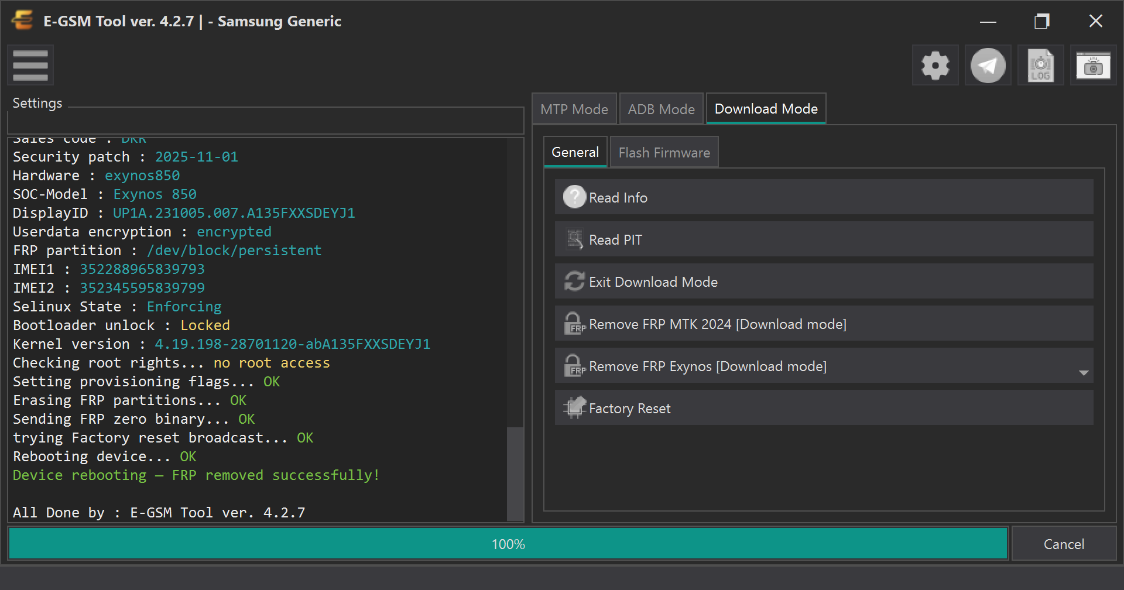Open the LOG file icon
The width and height of the screenshot is (1124, 590).
point(1040,66)
